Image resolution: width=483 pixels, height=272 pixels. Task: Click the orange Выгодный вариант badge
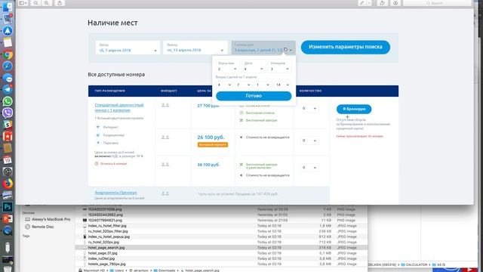pyautogui.click(x=213, y=144)
